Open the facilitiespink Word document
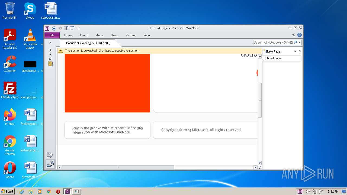The image size is (347, 195). pos(30,117)
